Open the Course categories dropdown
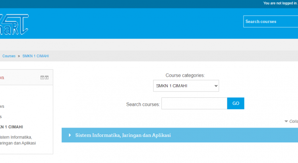298x163 pixels. pos(186,86)
